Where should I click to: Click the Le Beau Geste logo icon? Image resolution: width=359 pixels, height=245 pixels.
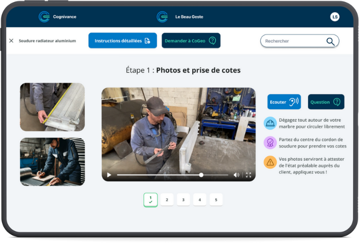tap(162, 16)
